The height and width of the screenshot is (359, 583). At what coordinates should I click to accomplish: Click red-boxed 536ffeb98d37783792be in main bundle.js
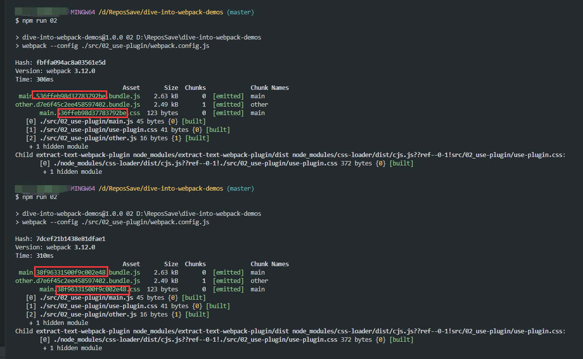tap(70, 96)
